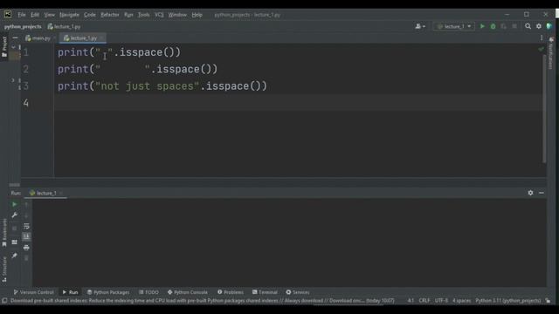
Task: Click the 4 spaces indent setting
Action: tap(462, 300)
